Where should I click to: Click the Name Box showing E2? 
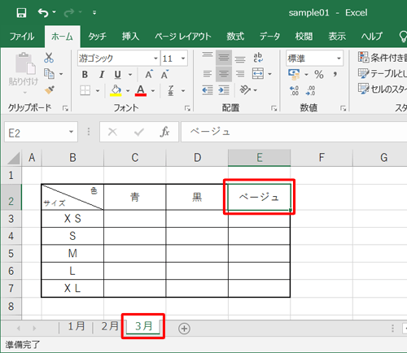click(41, 132)
